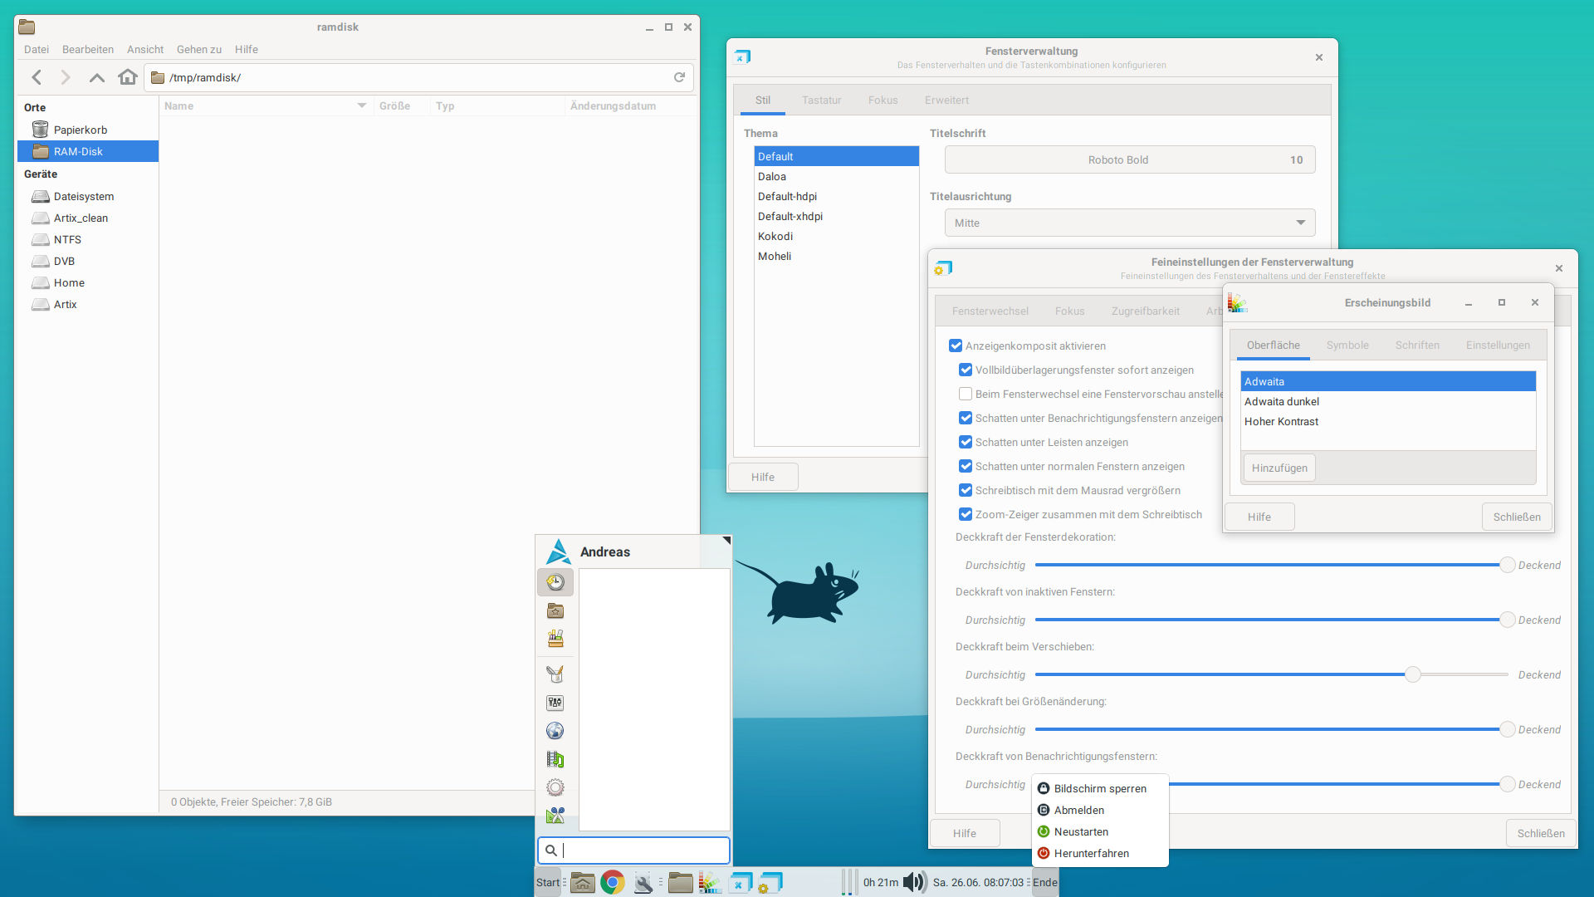Toggle Zoom-Zeiger zusammen mit dem Schreibtisch
This screenshot has height=897, width=1594.
966,514
